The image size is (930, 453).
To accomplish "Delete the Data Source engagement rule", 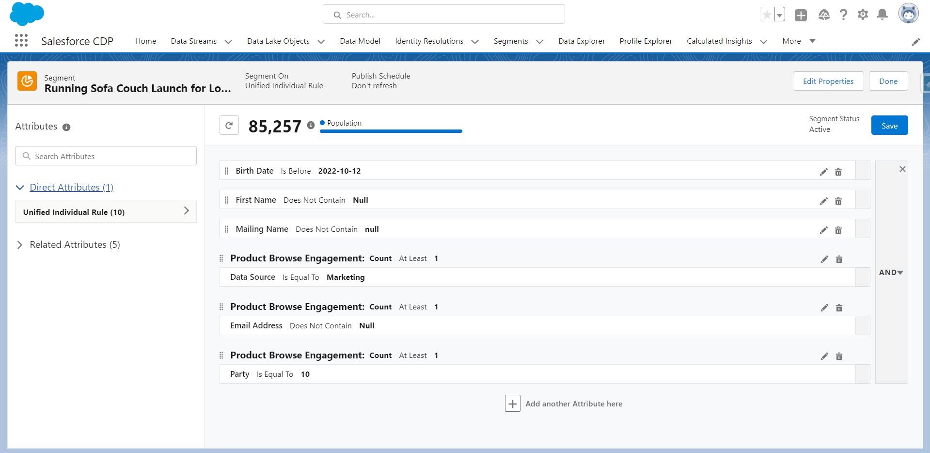I will pyautogui.click(x=839, y=259).
